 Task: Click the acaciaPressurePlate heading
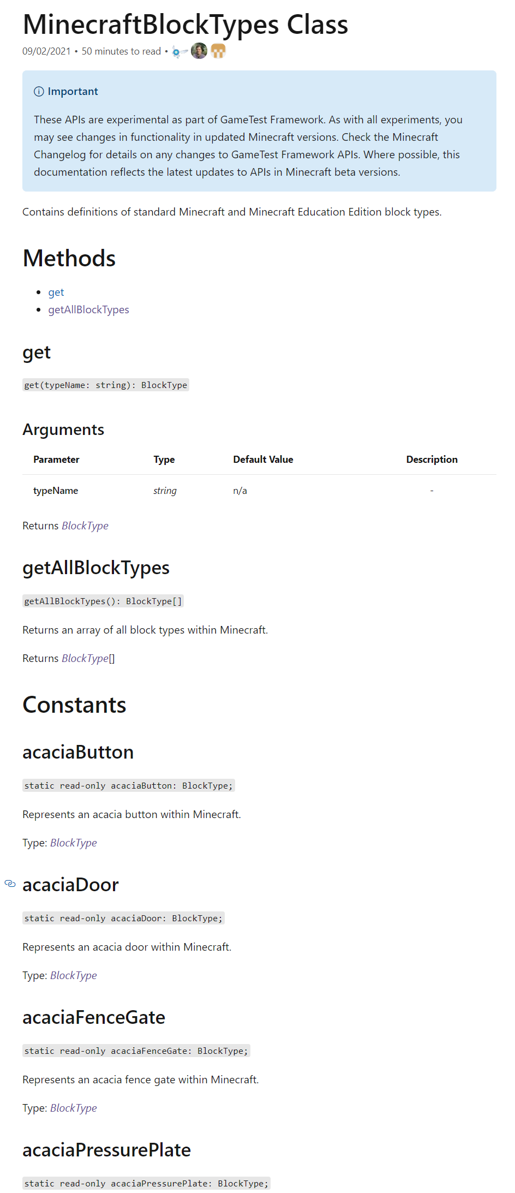pos(107,1150)
